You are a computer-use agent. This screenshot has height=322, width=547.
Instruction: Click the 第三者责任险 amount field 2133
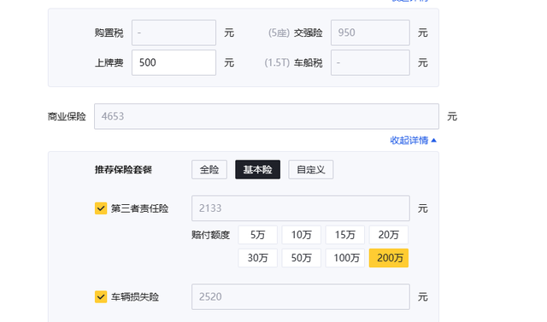click(x=301, y=208)
